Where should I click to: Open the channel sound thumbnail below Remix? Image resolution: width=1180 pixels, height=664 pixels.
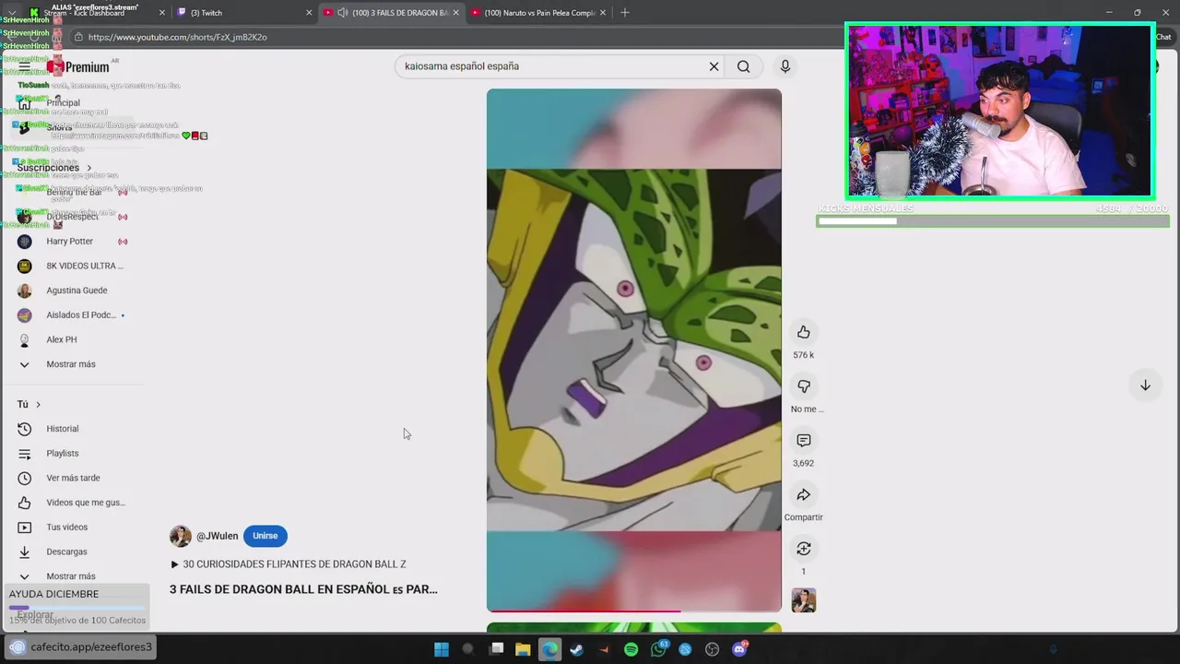(804, 600)
